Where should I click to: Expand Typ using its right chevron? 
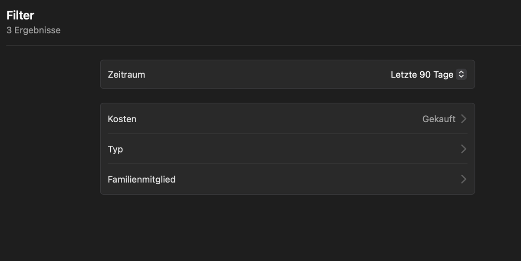[464, 149]
